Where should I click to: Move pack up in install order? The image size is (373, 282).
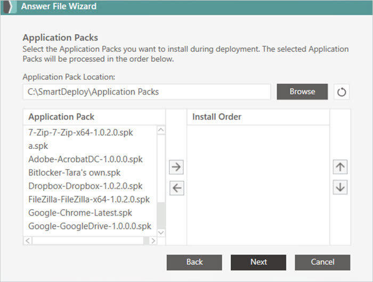pos(340,167)
